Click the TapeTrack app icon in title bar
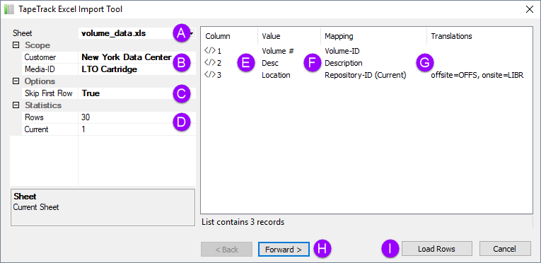The image size is (541, 263). (9, 9)
